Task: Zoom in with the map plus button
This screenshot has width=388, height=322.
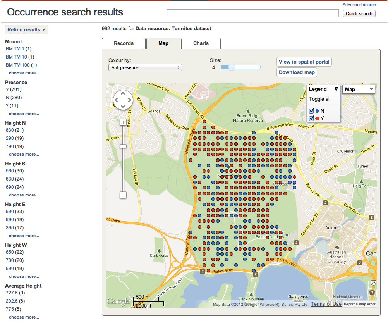Action: (x=123, y=122)
